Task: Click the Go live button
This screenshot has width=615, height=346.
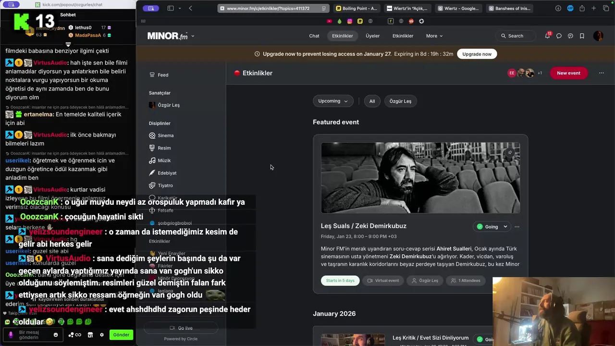Action: click(181, 328)
